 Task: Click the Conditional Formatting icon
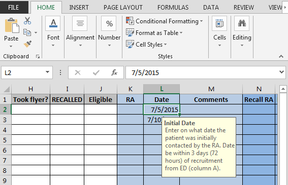point(130,21)
